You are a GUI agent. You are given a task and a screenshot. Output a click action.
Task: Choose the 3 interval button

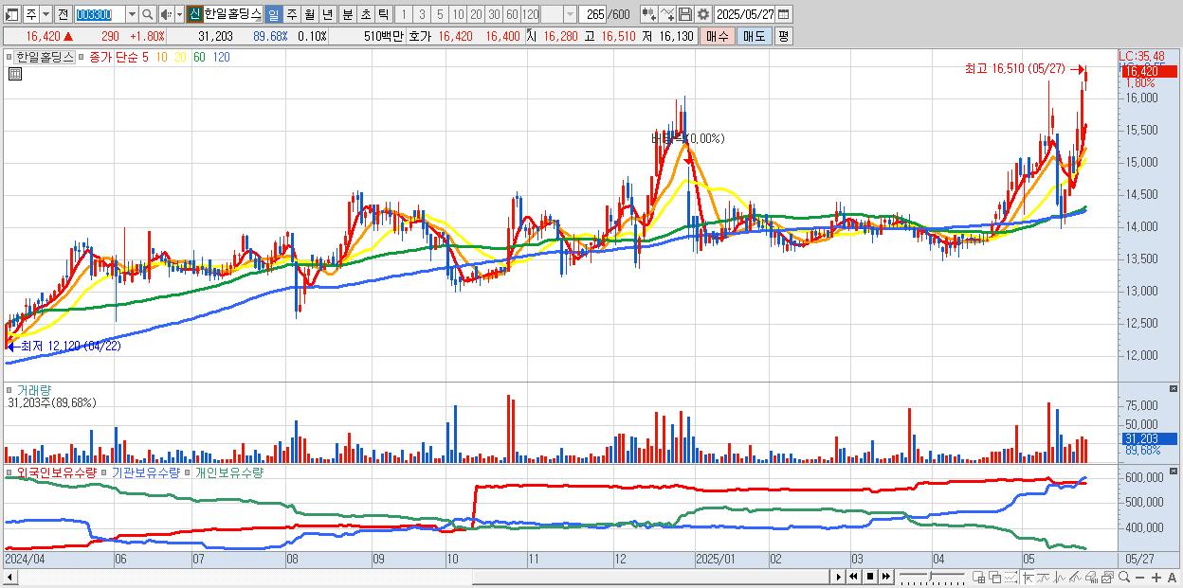click(422, 14)
